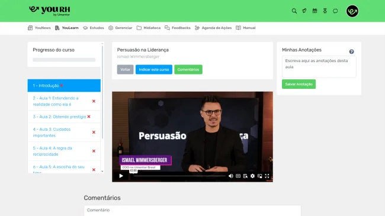This screenshot has width=385, height=216.
Task: Mute the video volume icon
Action: pyautogui.click(x=231, y=176)
